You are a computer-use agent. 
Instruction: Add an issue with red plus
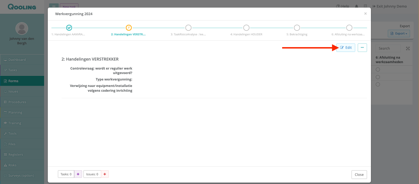(105, 174)
